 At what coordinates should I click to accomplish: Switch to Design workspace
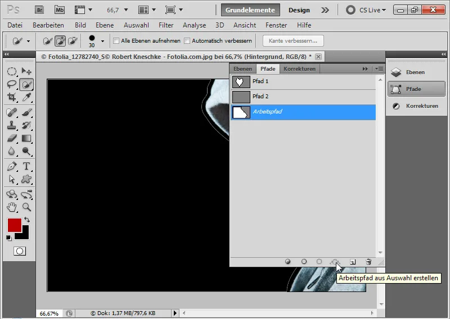pos(299,10)
